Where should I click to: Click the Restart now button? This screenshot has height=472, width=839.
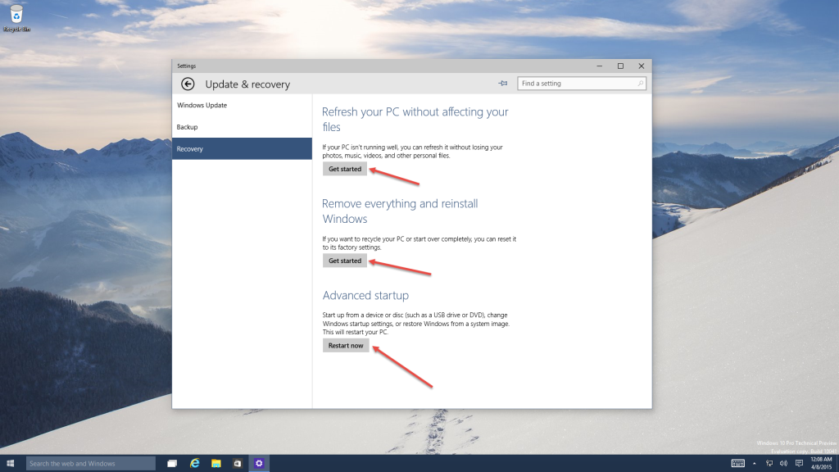346,346
